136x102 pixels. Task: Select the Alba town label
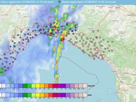point(7,15)
